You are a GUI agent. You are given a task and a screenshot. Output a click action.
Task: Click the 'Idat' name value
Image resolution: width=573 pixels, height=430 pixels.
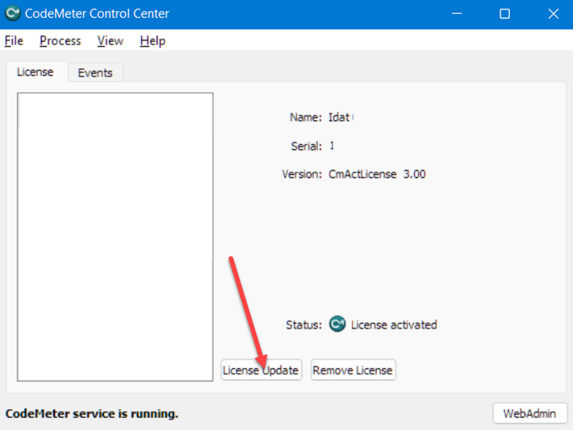point(339,117)
